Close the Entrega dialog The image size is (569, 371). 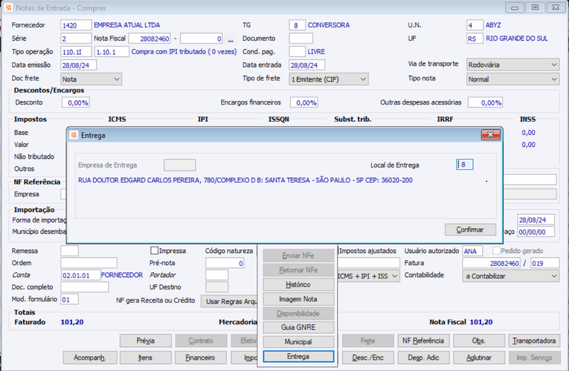[x=491, y=135]
